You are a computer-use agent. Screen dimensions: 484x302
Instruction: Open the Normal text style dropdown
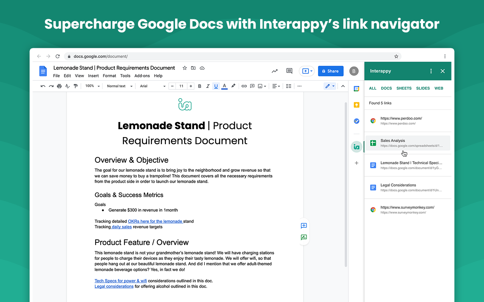tap(120, 86)
